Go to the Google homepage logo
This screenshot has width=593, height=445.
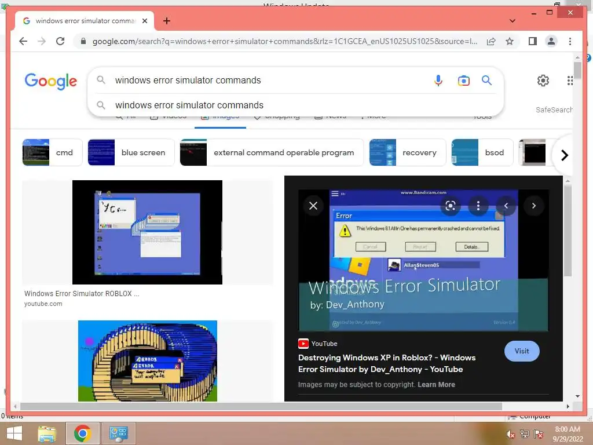pyautogui.click(x=51, y=81)
